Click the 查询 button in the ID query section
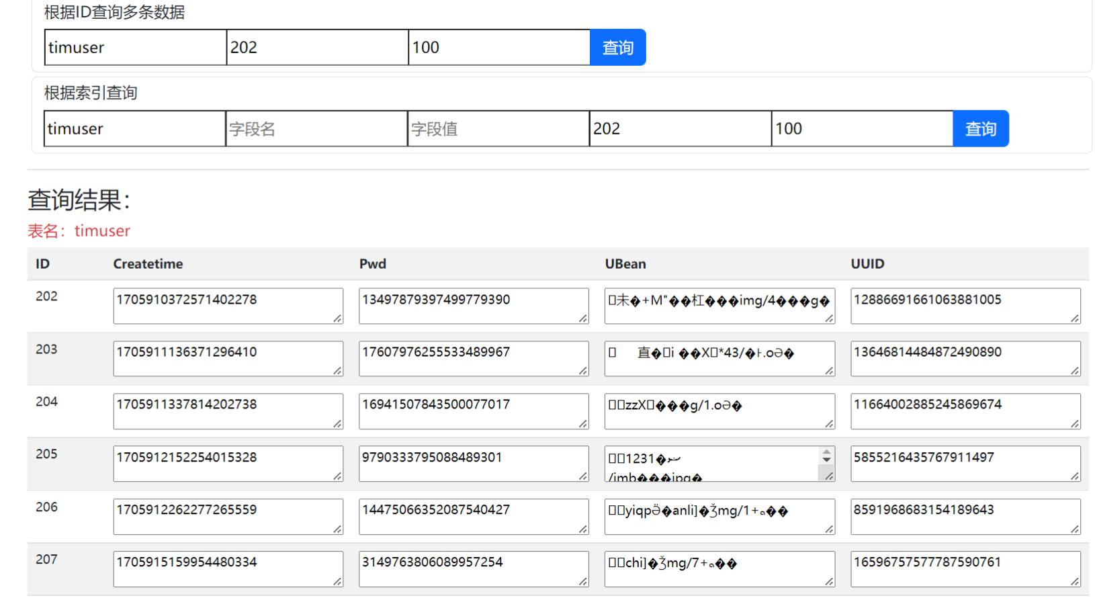 617,48
